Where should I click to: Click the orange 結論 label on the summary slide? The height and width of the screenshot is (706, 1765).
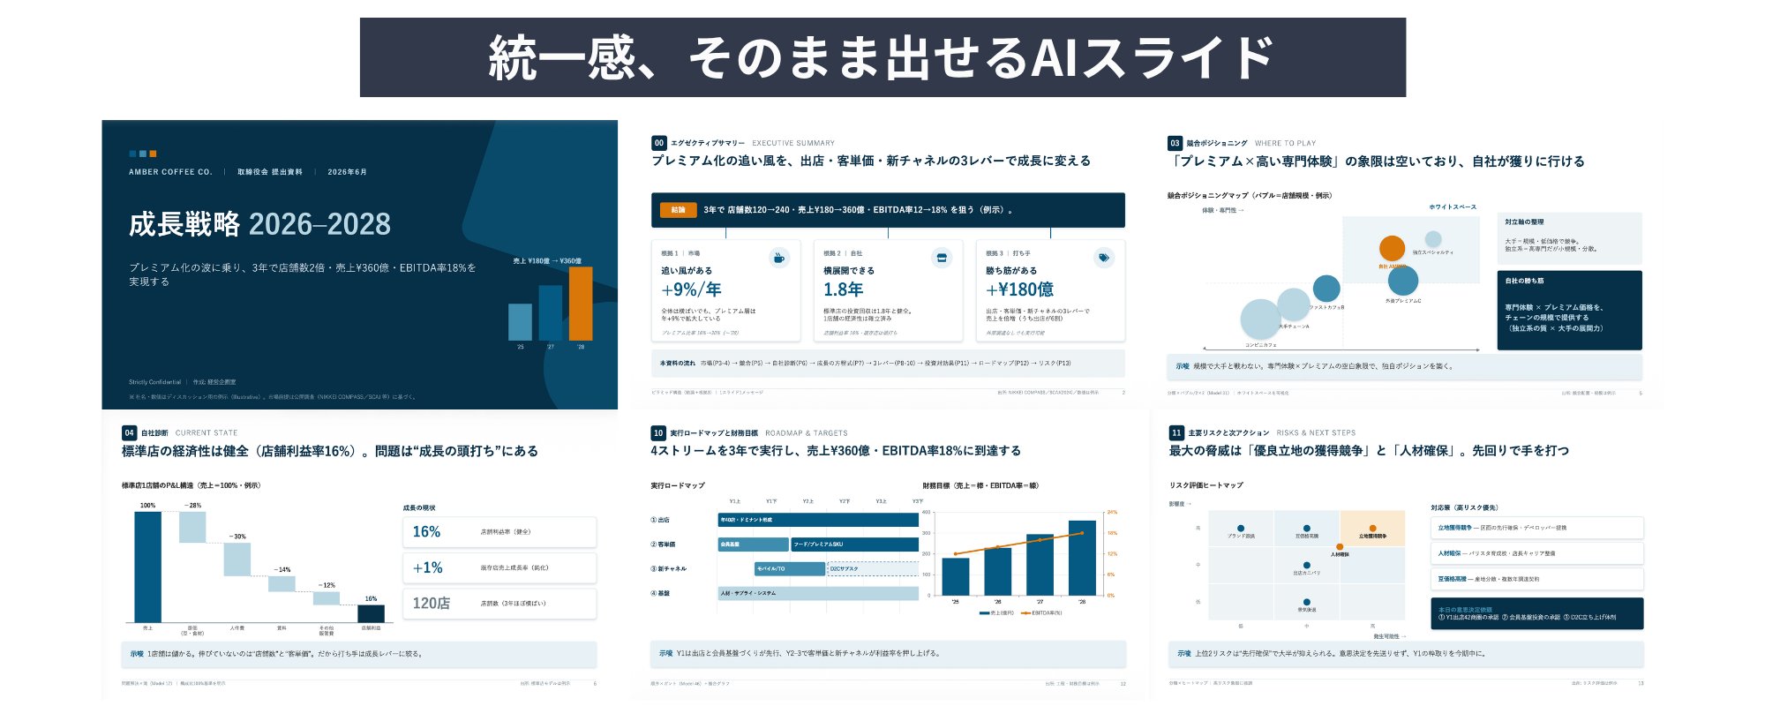point(679,210)
